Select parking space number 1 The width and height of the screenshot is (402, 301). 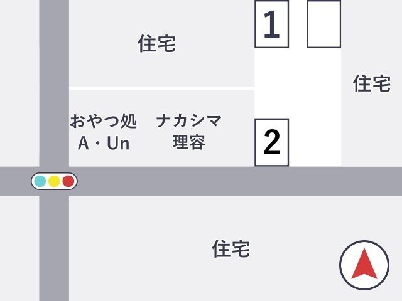tap(272, 24)
